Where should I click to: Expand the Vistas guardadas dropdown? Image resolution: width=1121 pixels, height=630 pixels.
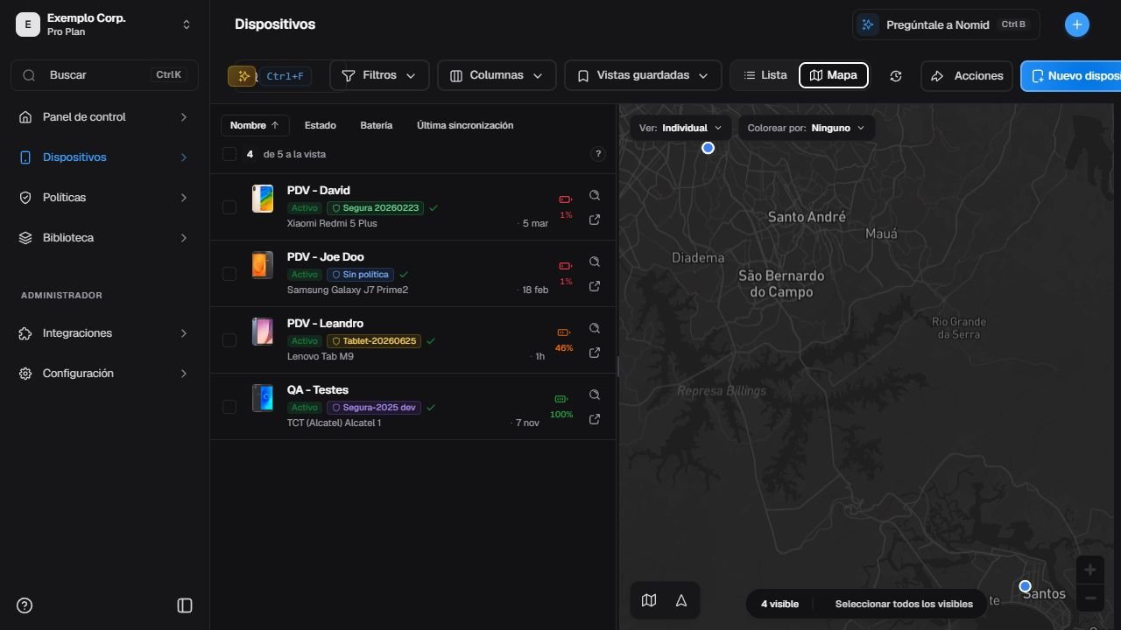click(643, 76)
